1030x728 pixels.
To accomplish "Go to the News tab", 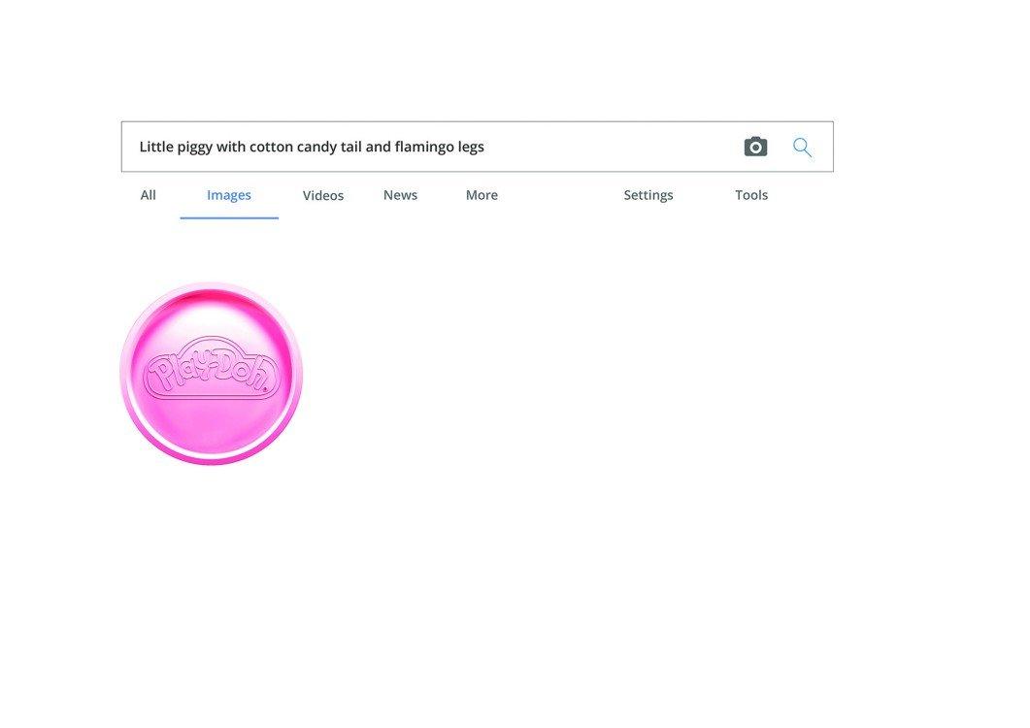I will [400, 195].
